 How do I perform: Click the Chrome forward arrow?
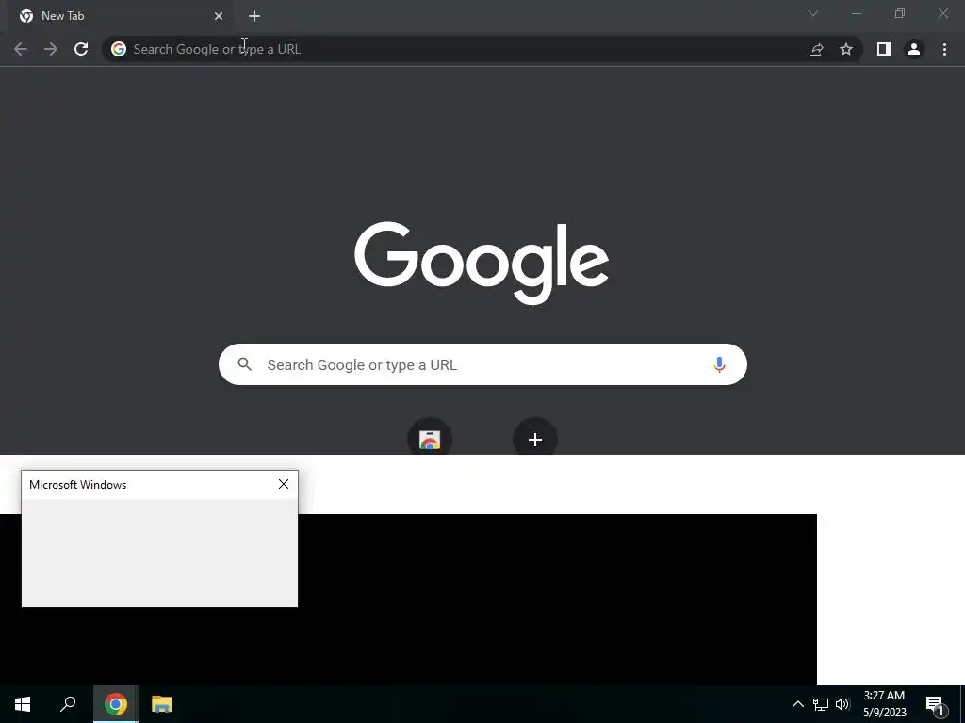(x=51, y=49)
